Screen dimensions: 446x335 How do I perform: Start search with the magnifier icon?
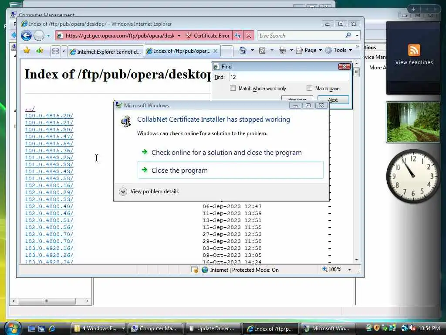tap(348, 35)
